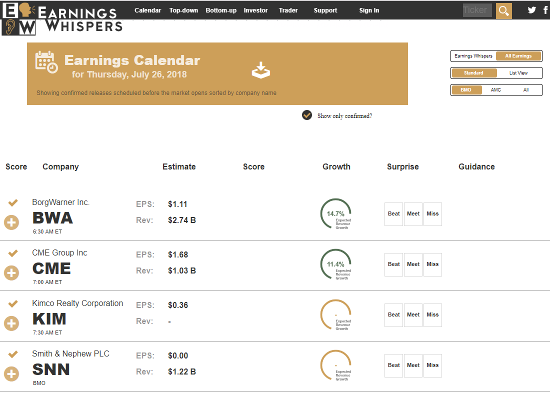Click the Growth column header
Screen dimensions: 550x396
click(336, 166)
